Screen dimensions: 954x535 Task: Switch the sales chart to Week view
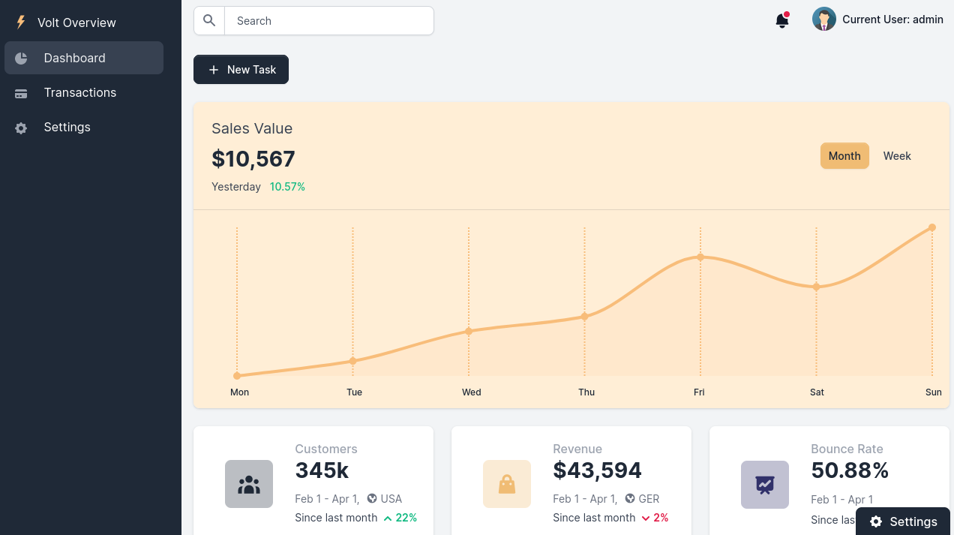click(897, 155)
